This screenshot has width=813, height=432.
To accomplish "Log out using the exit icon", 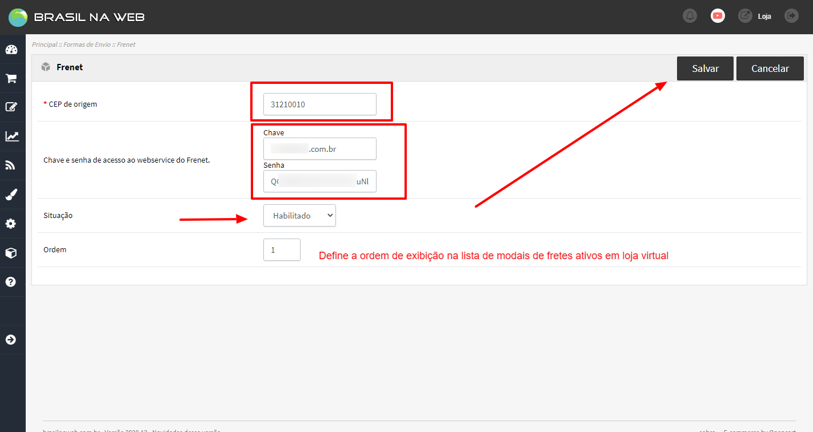I will tap(791, 16).
